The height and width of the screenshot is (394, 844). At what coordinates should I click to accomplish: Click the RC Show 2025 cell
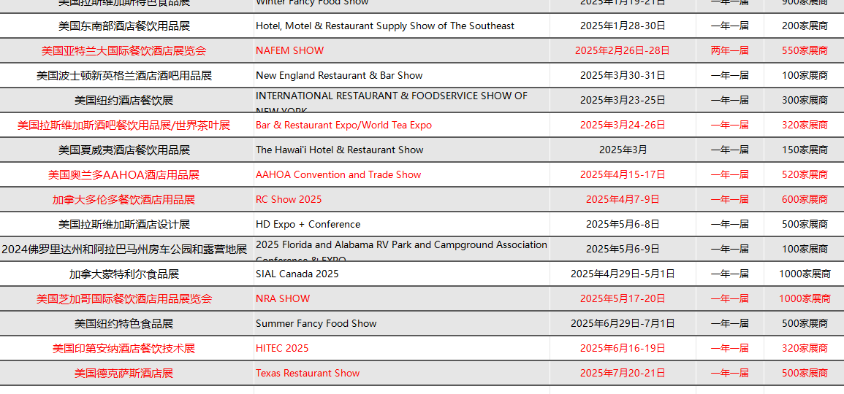(x=289, y=199)
